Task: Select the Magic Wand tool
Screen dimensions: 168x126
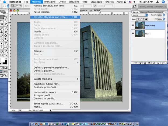Action: [6, 20]
